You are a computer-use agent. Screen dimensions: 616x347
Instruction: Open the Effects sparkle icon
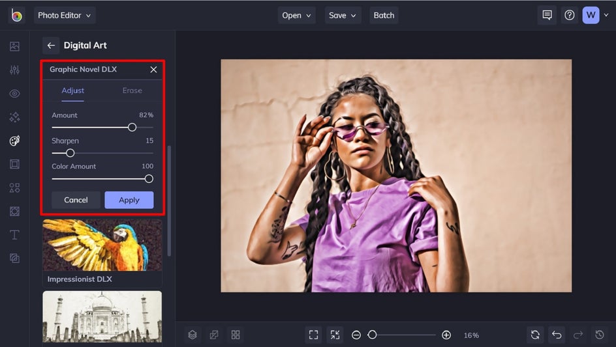coord(14,117)
